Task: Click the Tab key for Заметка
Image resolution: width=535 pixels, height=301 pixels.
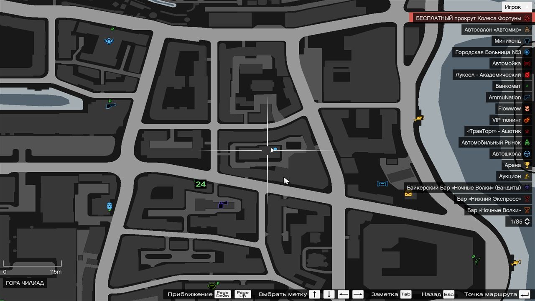Action: tap(406, 294)
